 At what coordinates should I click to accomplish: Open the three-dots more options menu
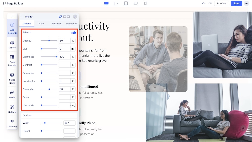click(246, 3)
